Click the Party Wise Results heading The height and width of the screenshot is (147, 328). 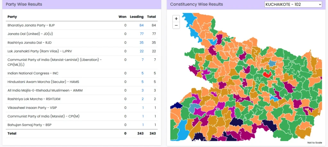coord(24,4)
